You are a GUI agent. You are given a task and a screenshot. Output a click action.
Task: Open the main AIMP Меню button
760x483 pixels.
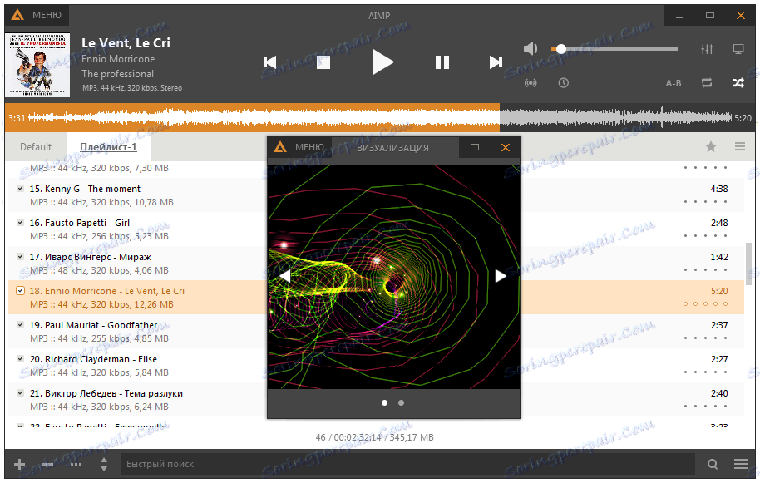point(37,15)
